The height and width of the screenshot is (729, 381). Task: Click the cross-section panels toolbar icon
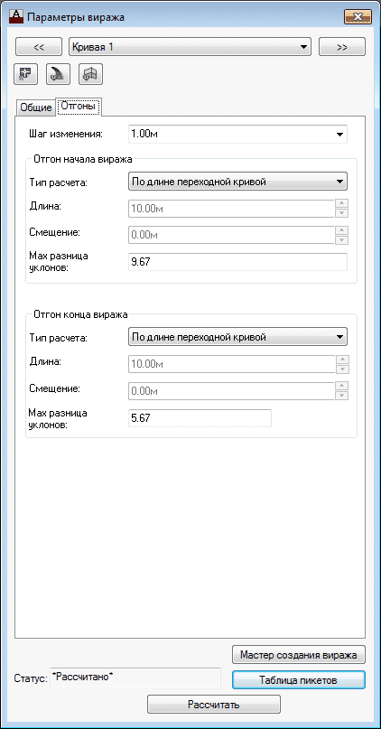click(x=90, y=74)
